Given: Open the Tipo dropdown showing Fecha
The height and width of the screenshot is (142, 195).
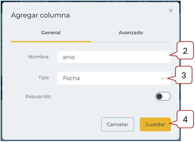Looking at the screenshot, I should pyautogui.click(x=114, y=78).
